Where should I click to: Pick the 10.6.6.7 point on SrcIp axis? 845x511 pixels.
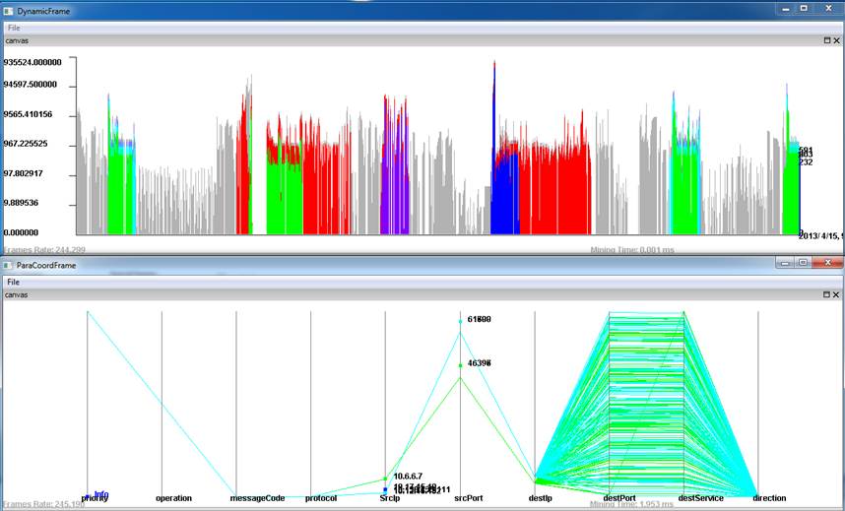point(385,479)
